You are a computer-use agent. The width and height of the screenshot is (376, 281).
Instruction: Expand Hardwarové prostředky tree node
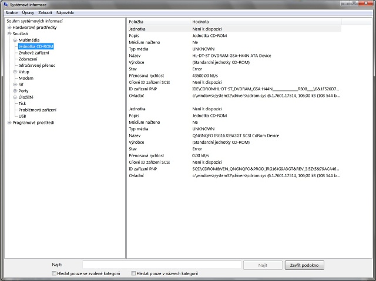(x=9, y=28)
